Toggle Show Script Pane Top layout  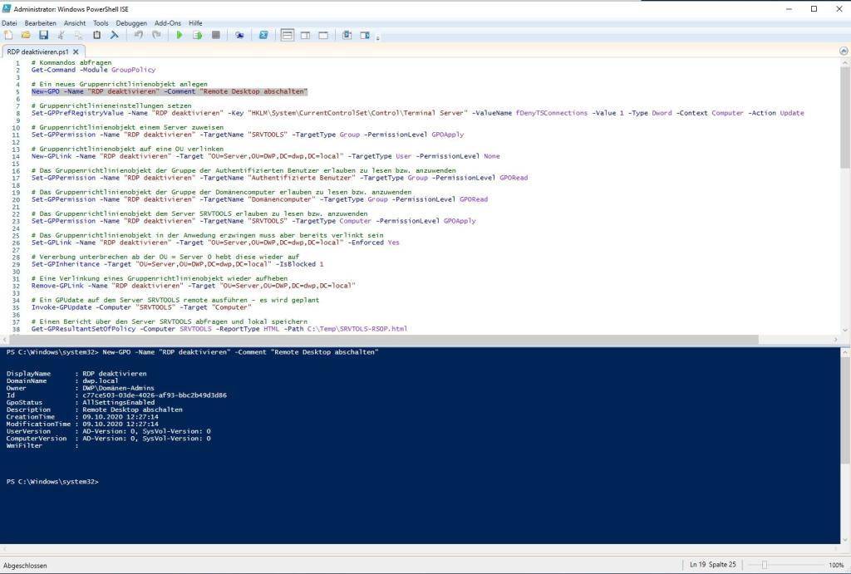[287, 35]
